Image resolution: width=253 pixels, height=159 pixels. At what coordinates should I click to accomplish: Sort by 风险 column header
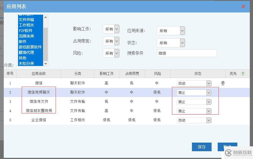[x=157, y=74]
